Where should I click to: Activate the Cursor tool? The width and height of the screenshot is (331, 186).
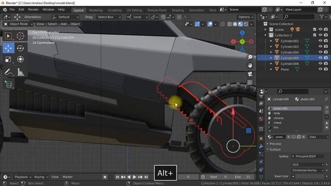[x=20, y=36]
